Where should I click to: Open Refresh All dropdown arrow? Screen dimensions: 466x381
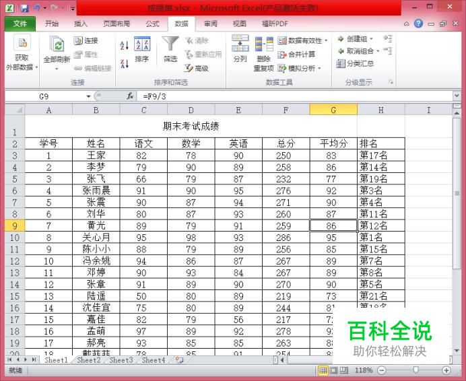(57, 69)
